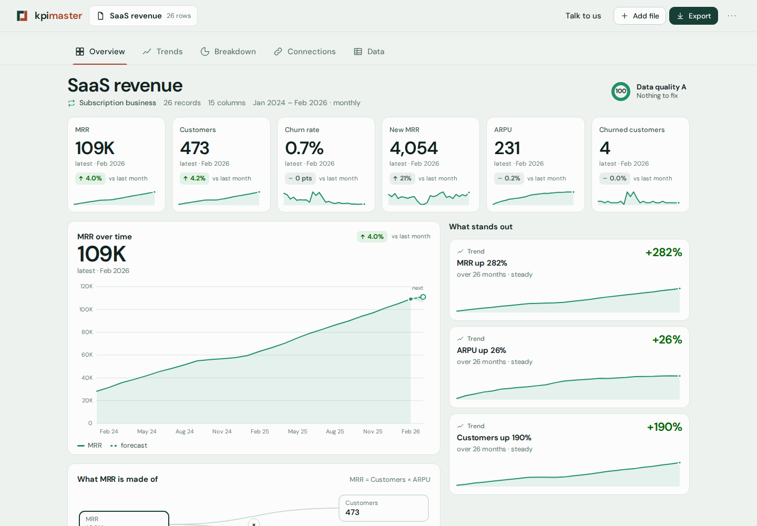Export the dashboard
The width and height of the screenshot is (757, 526).
click(693, 16)
